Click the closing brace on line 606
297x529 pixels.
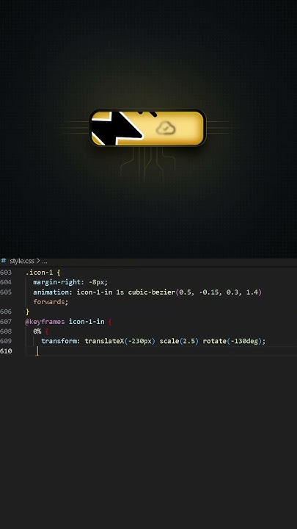coord(27,312)
